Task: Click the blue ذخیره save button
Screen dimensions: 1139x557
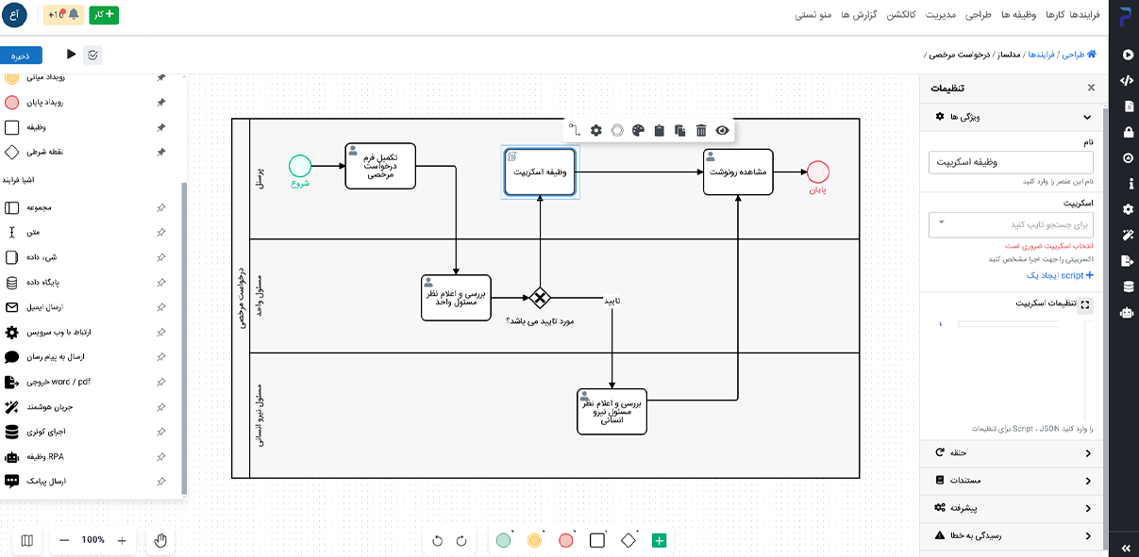Action: [x=21, y=56]
